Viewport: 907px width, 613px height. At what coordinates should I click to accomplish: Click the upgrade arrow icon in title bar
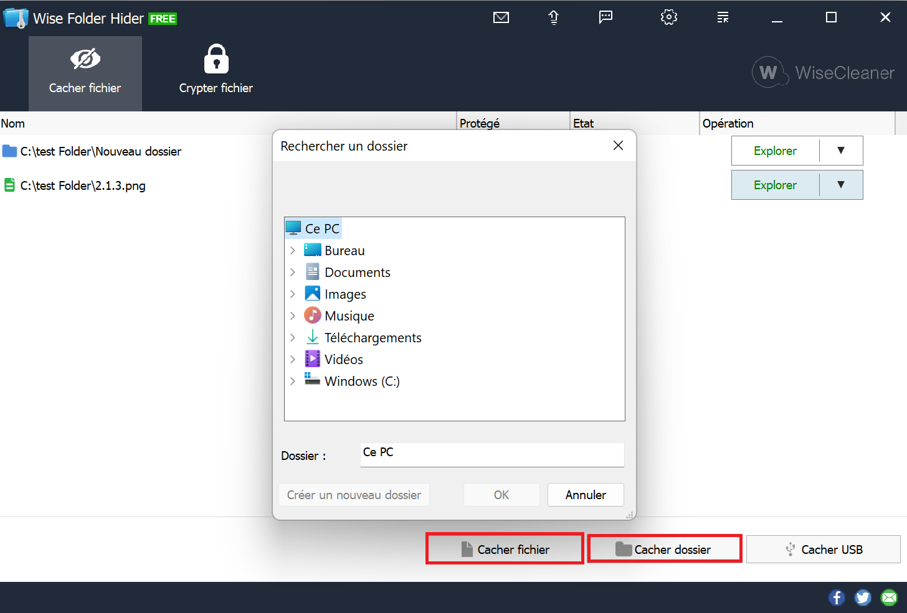coord(553,17)
